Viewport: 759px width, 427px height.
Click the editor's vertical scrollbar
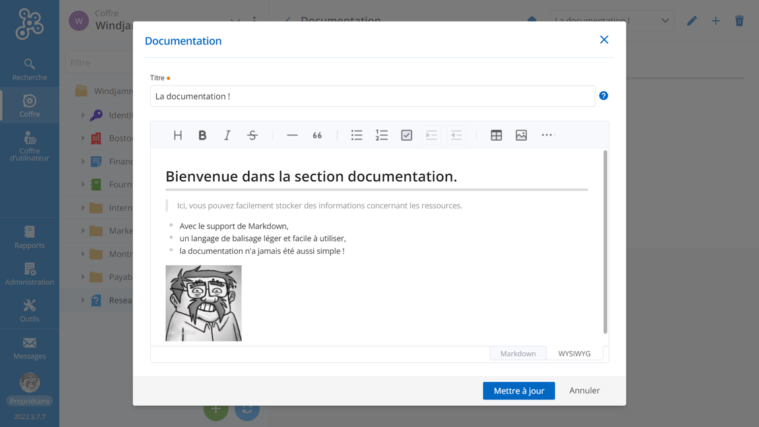click(x=605, y=242)
